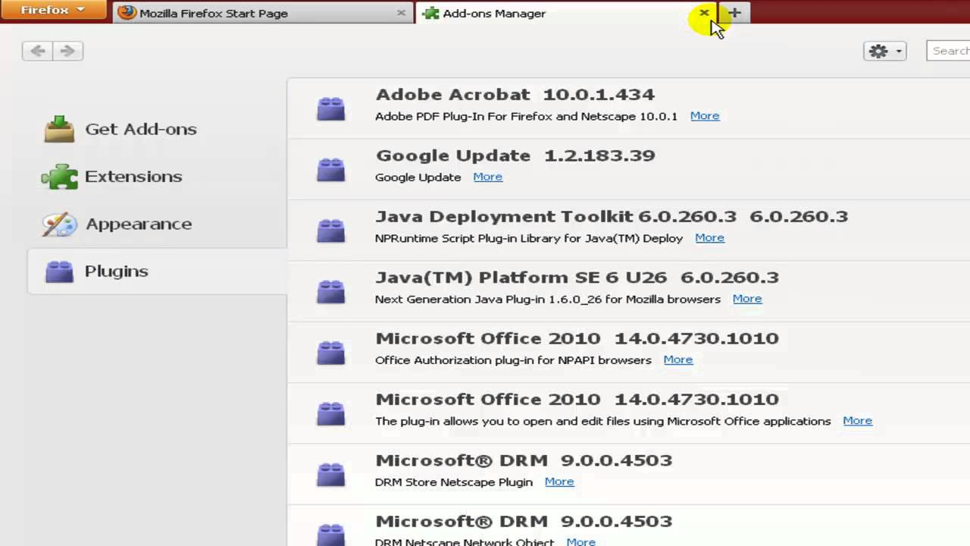Select Adobe Acrobat 10.0.1.434 title

click(515, 95)
